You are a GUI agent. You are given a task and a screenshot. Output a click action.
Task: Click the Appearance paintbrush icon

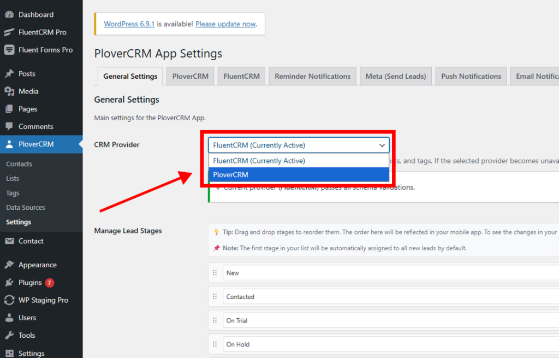click(9, 265)
